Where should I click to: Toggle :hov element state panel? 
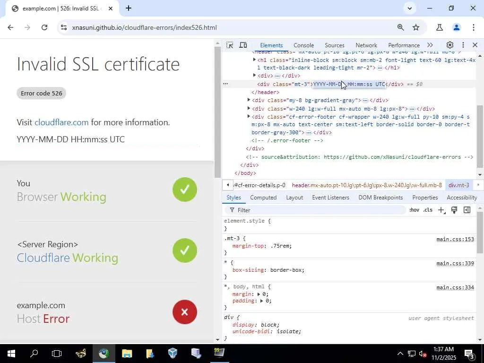point(414,210)
